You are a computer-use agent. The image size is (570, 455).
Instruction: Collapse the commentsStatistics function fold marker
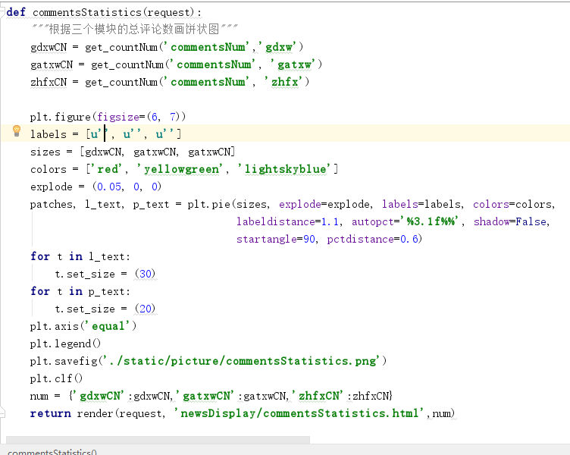click(2, 12)
